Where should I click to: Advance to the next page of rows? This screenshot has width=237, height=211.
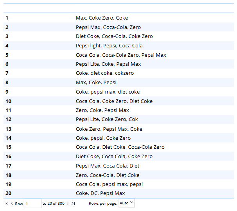click(68, 204)
